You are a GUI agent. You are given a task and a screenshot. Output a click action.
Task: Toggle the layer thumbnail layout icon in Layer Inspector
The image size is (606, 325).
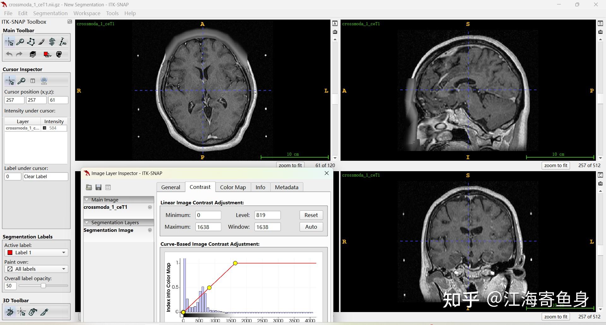click(108, 187)
